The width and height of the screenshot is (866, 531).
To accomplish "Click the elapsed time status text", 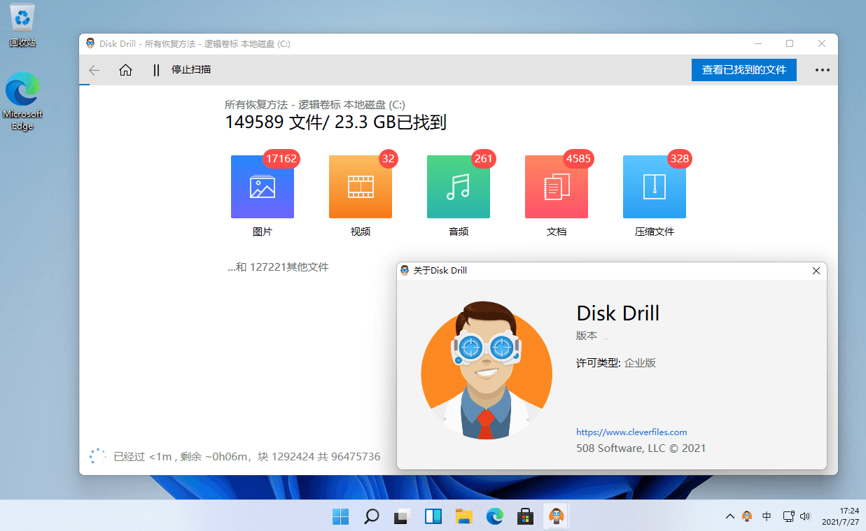I will click(x=247, y=457).
